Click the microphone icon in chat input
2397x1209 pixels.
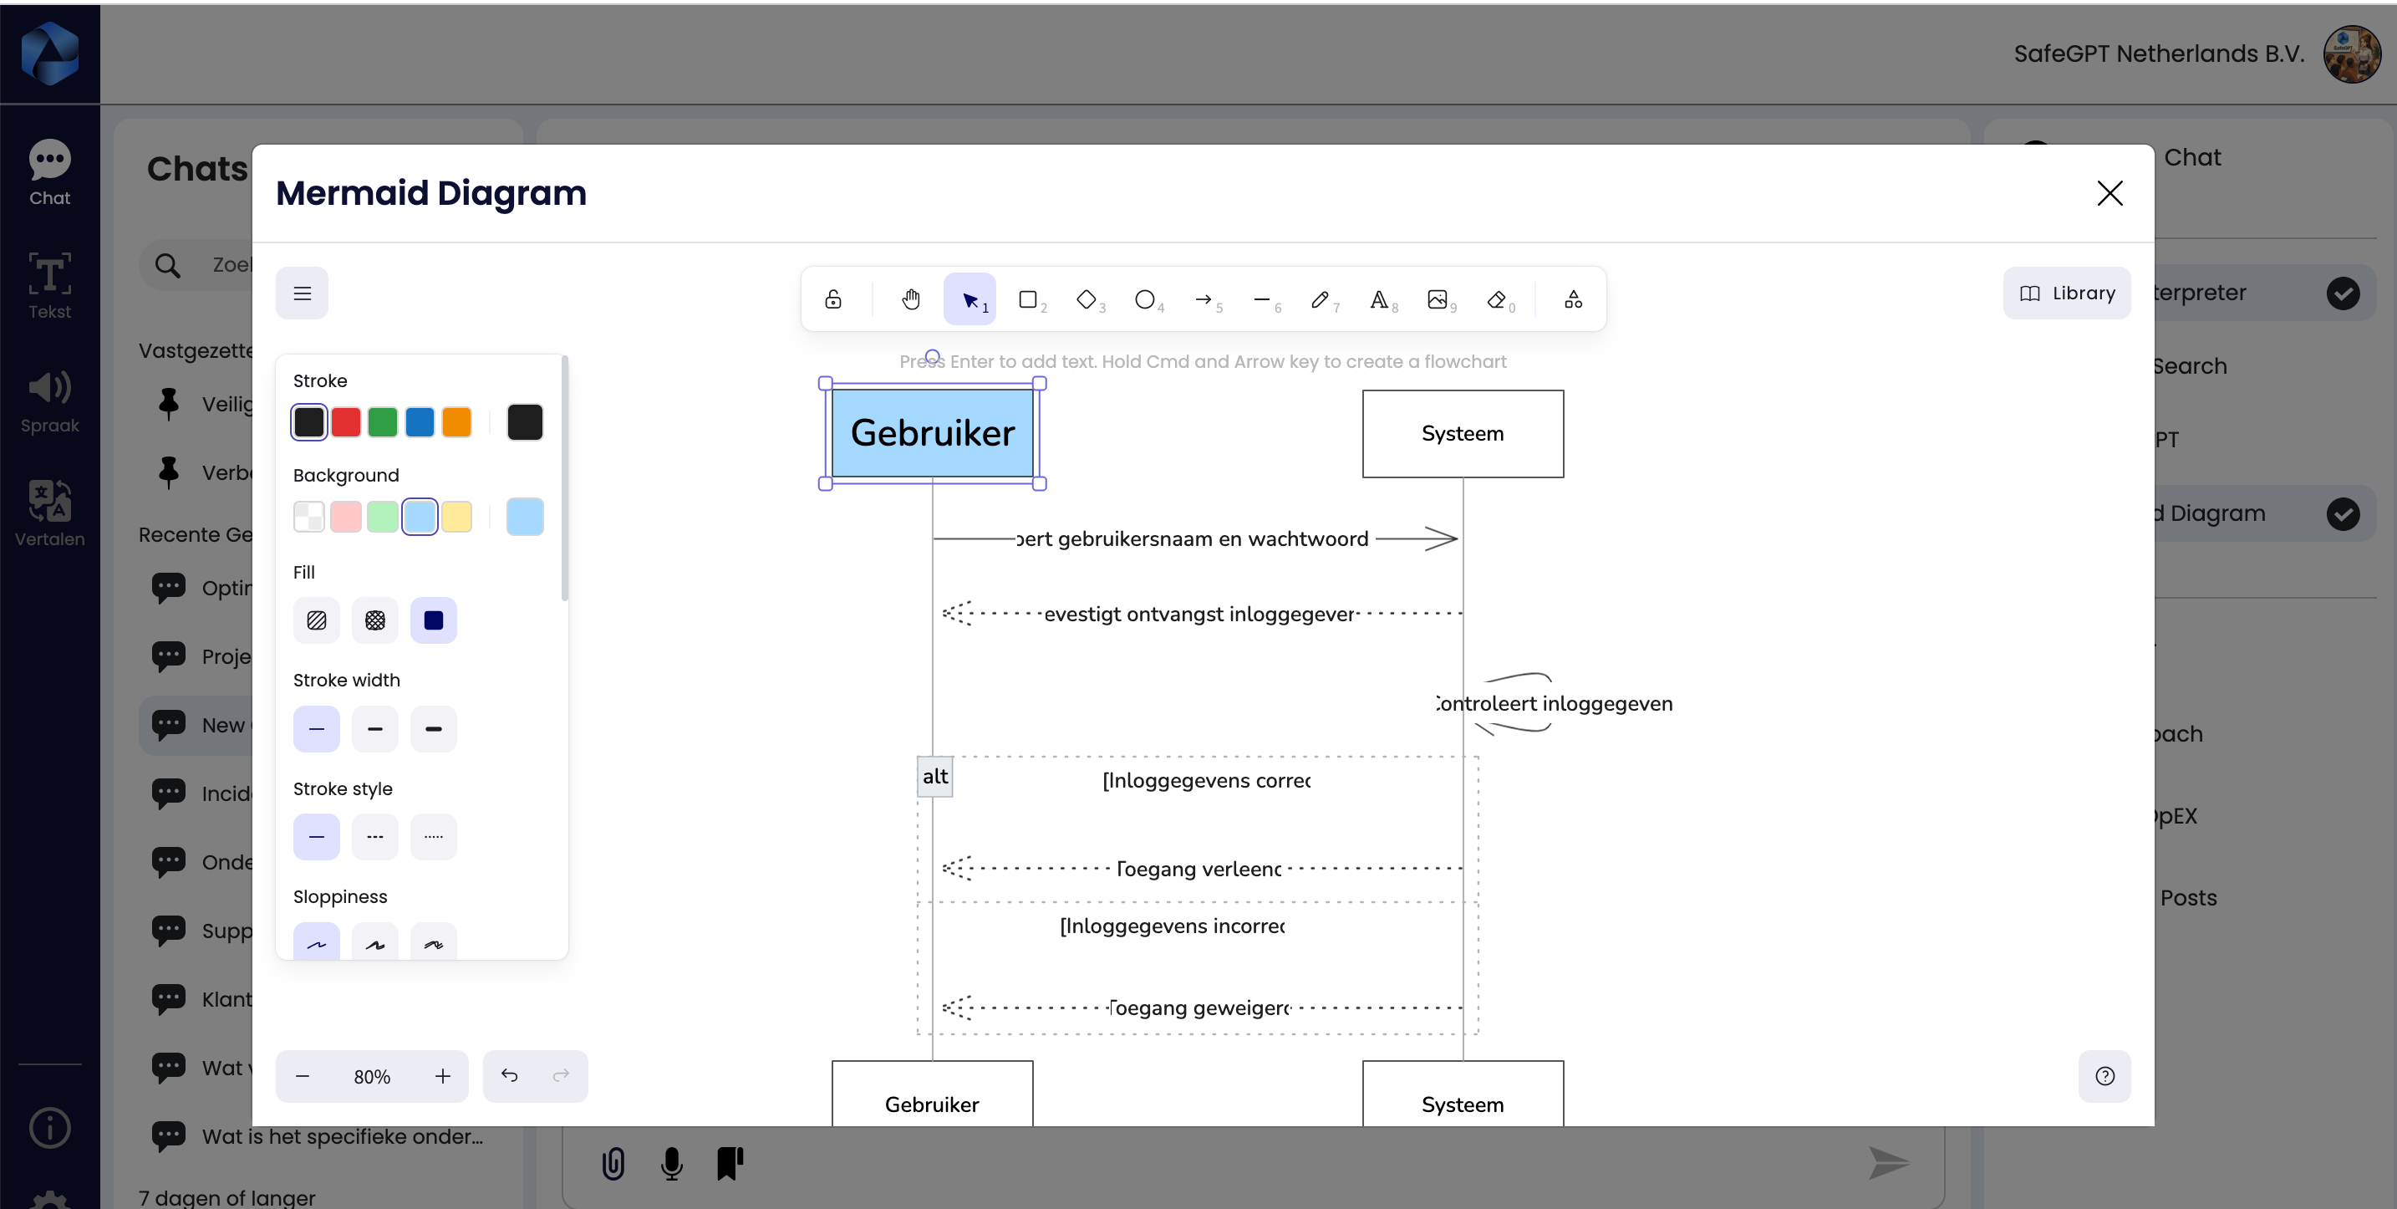click(x=672, y=1163)
